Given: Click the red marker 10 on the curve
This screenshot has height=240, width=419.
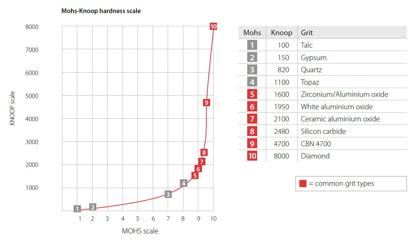Looking at the screenshot, I should [x=213, y=26].
